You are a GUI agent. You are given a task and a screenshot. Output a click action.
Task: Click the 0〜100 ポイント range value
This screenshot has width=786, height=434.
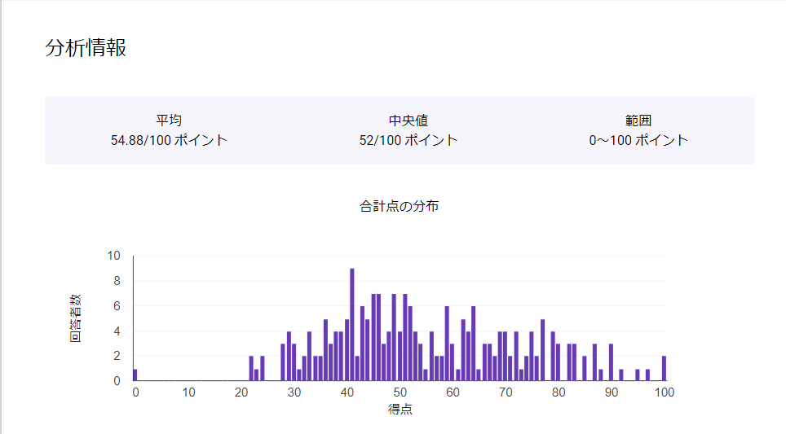[x=638, y=140]
